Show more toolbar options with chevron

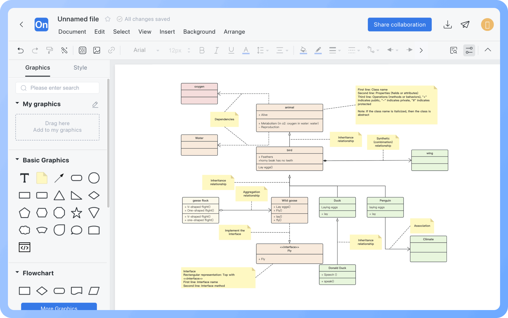(x=421, y=50)
